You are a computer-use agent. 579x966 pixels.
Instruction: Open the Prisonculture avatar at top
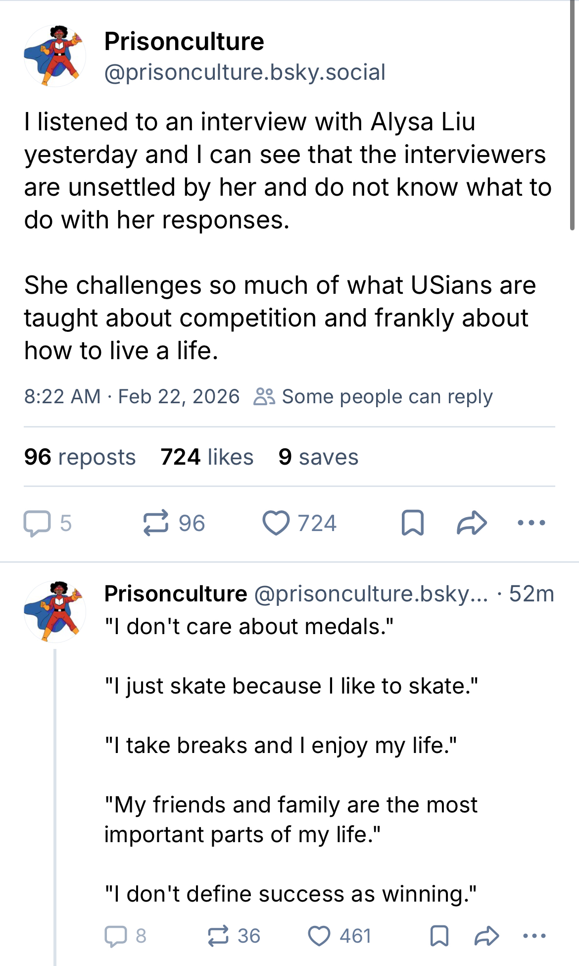pos(54,56)
